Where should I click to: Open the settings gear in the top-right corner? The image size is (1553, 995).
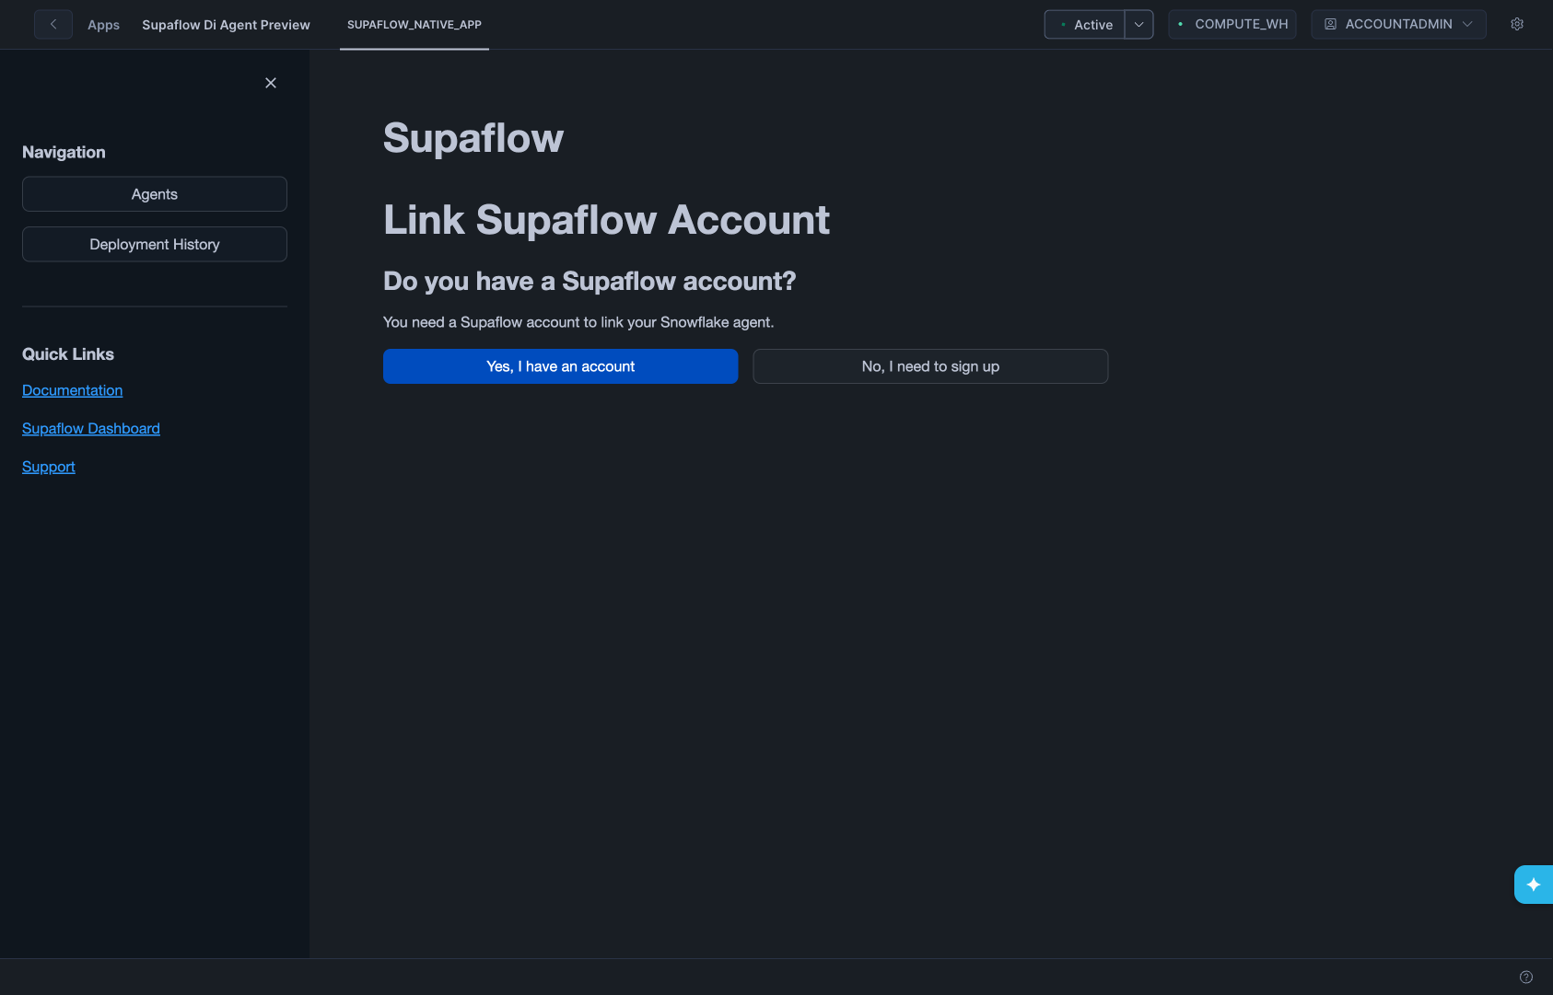click(1516, 23)
